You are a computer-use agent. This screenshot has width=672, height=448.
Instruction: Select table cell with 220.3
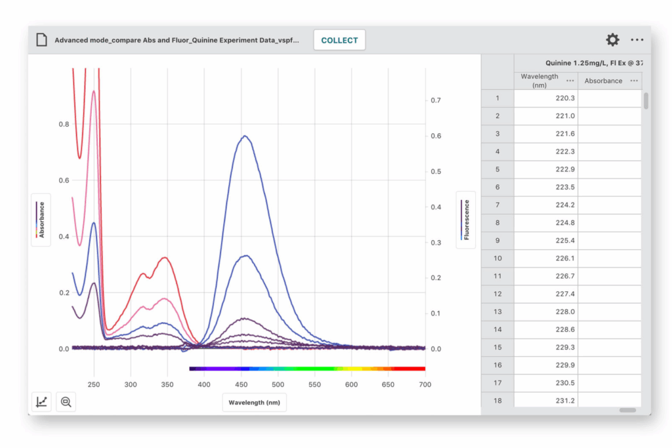(545, 98)
